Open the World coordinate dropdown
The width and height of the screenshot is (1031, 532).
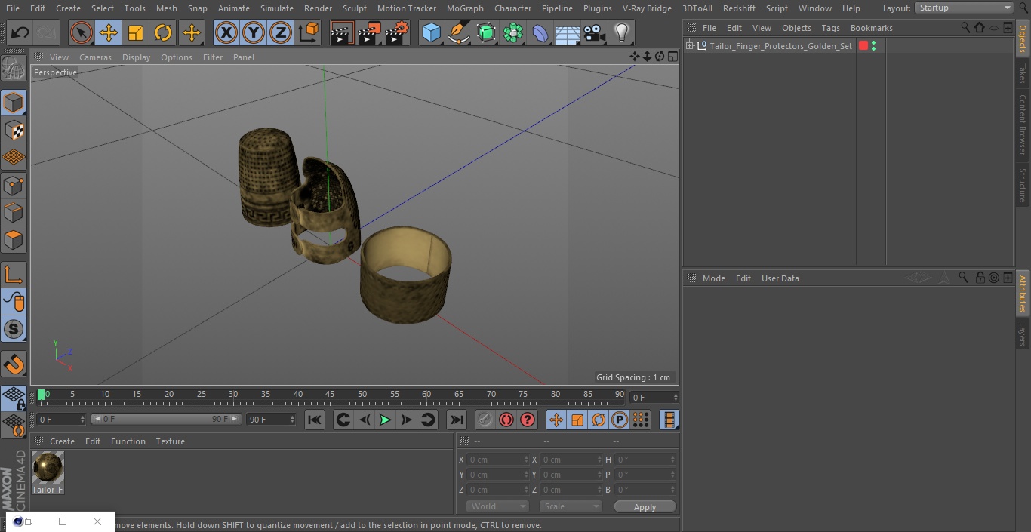click(x=497, y=506)
